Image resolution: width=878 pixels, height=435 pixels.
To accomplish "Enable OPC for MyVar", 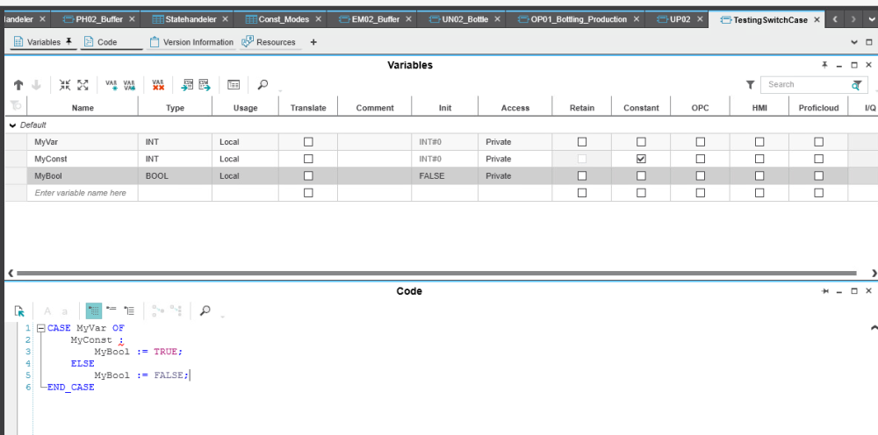I will click(x=700, y=142).
